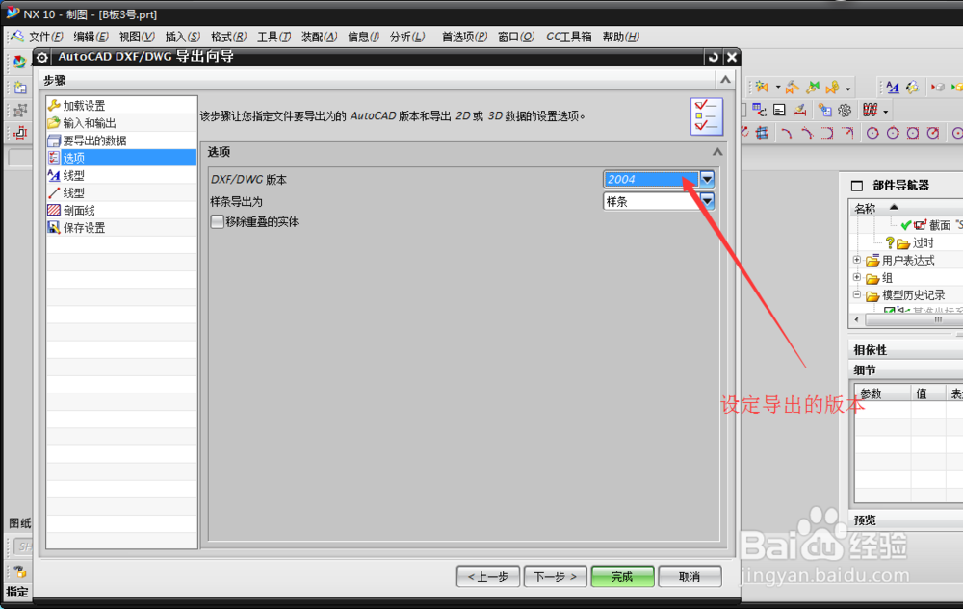The width and height of the screenshot is (963, 609).
Task: Click the new sheet icon in left toolbar
Action: coord(20,88)
